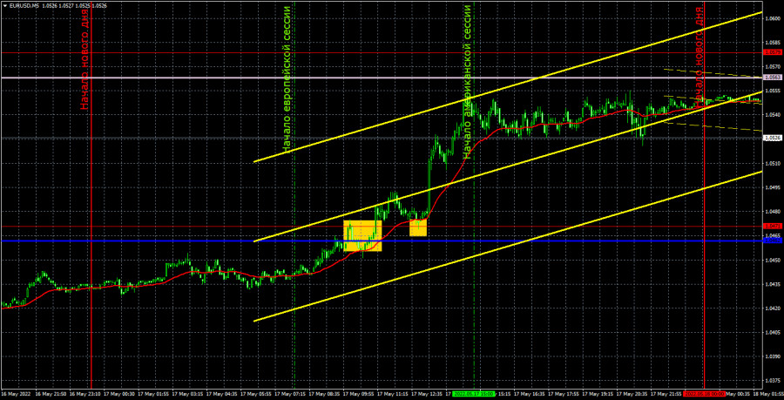Click the 17 May 05:55 time label
Viewport: 784px width, 400px height.
click(x=255, y=394)
